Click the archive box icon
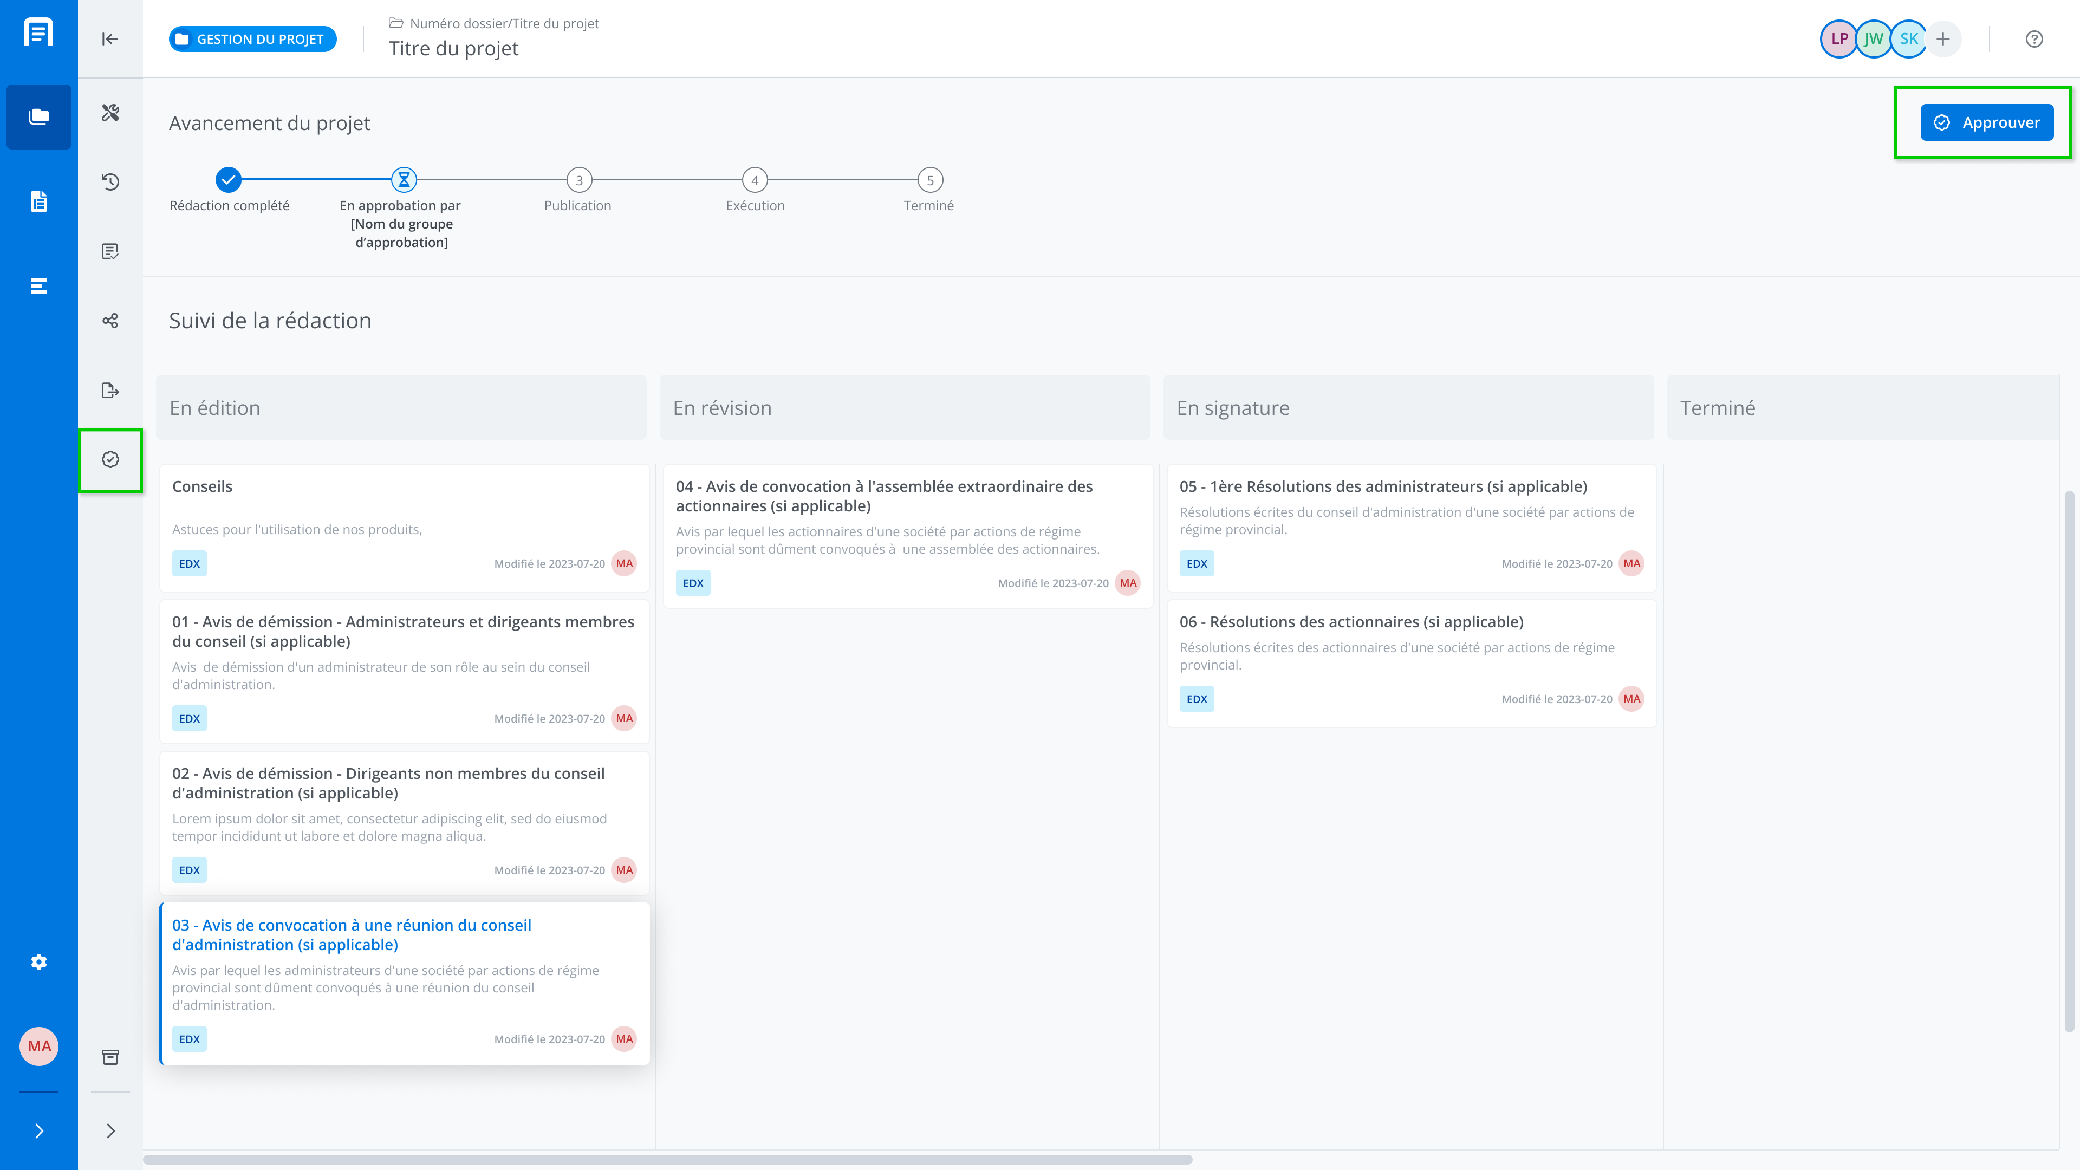This screenshot has width=2080, height=1170. click(110, 1057)
